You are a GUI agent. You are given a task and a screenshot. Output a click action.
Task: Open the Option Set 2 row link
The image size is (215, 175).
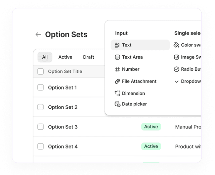point(63,107)
